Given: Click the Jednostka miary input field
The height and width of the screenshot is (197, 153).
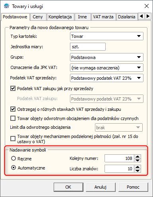Looking at the screenshot, I should point(88,47).
